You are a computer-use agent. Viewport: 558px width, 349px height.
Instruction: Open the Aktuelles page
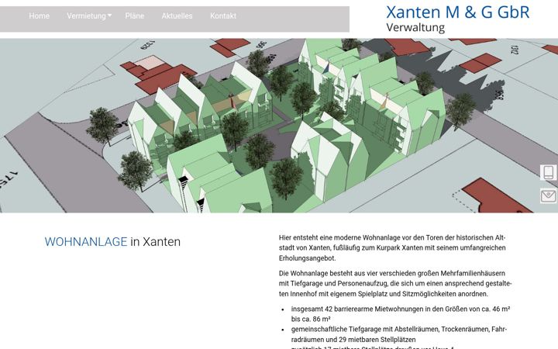[x=177, y=16]
